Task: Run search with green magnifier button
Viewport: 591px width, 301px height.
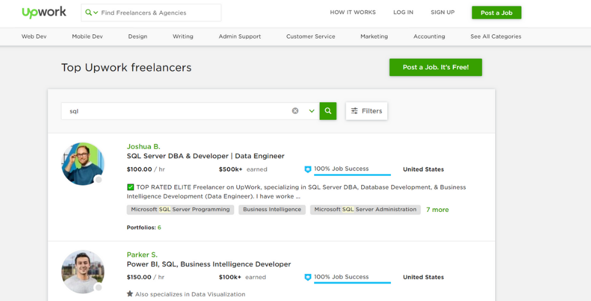Action: pyautogui.click(x=328, y=111)
